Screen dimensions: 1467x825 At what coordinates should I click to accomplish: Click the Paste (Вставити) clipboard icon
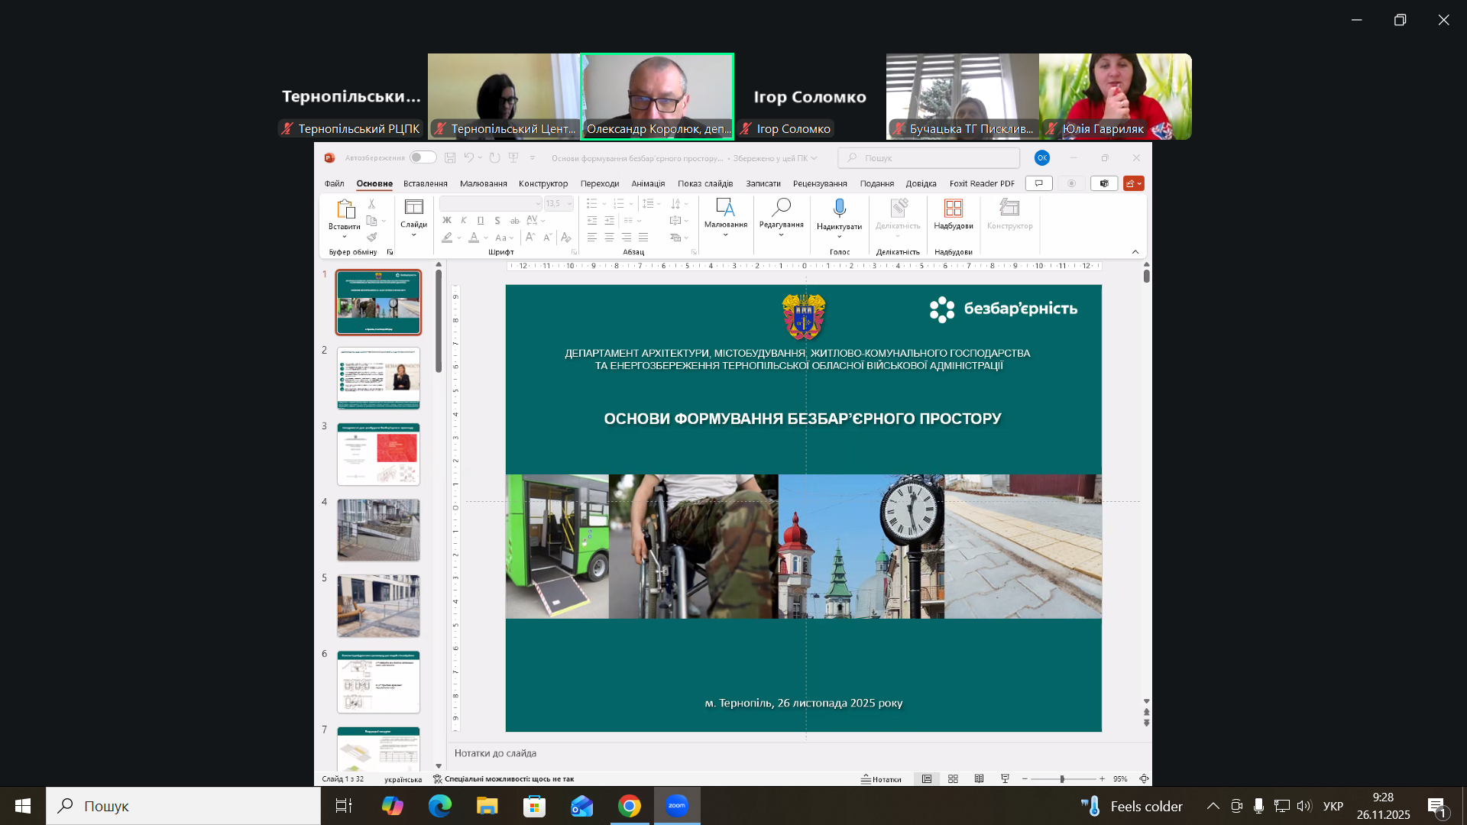coord(345,209)
